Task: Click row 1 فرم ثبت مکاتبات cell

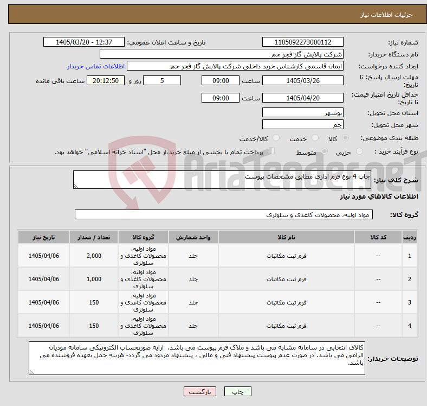Action: click(x=286, y=256)
